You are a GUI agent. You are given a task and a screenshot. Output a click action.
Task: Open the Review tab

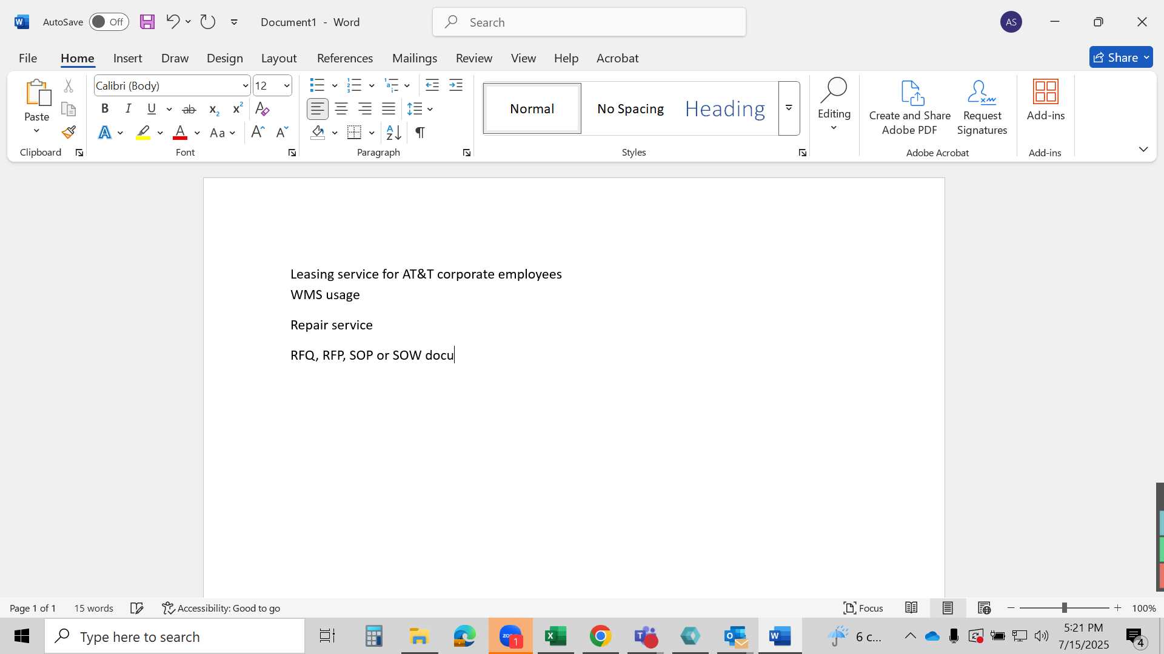point(474,58)
